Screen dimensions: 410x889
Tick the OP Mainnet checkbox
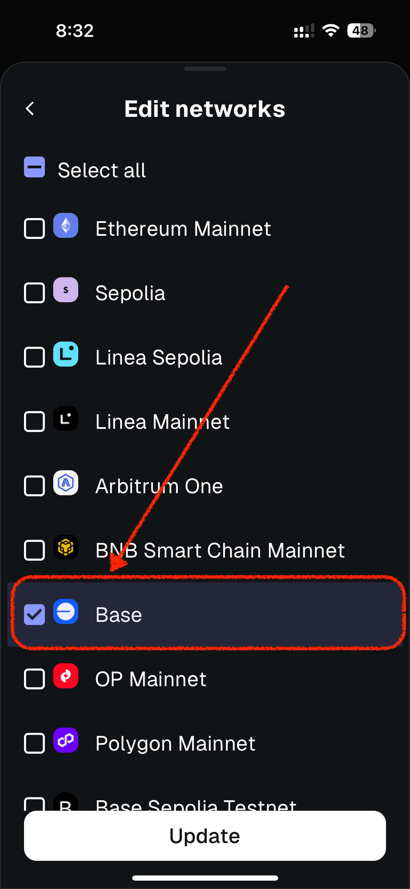34,679
